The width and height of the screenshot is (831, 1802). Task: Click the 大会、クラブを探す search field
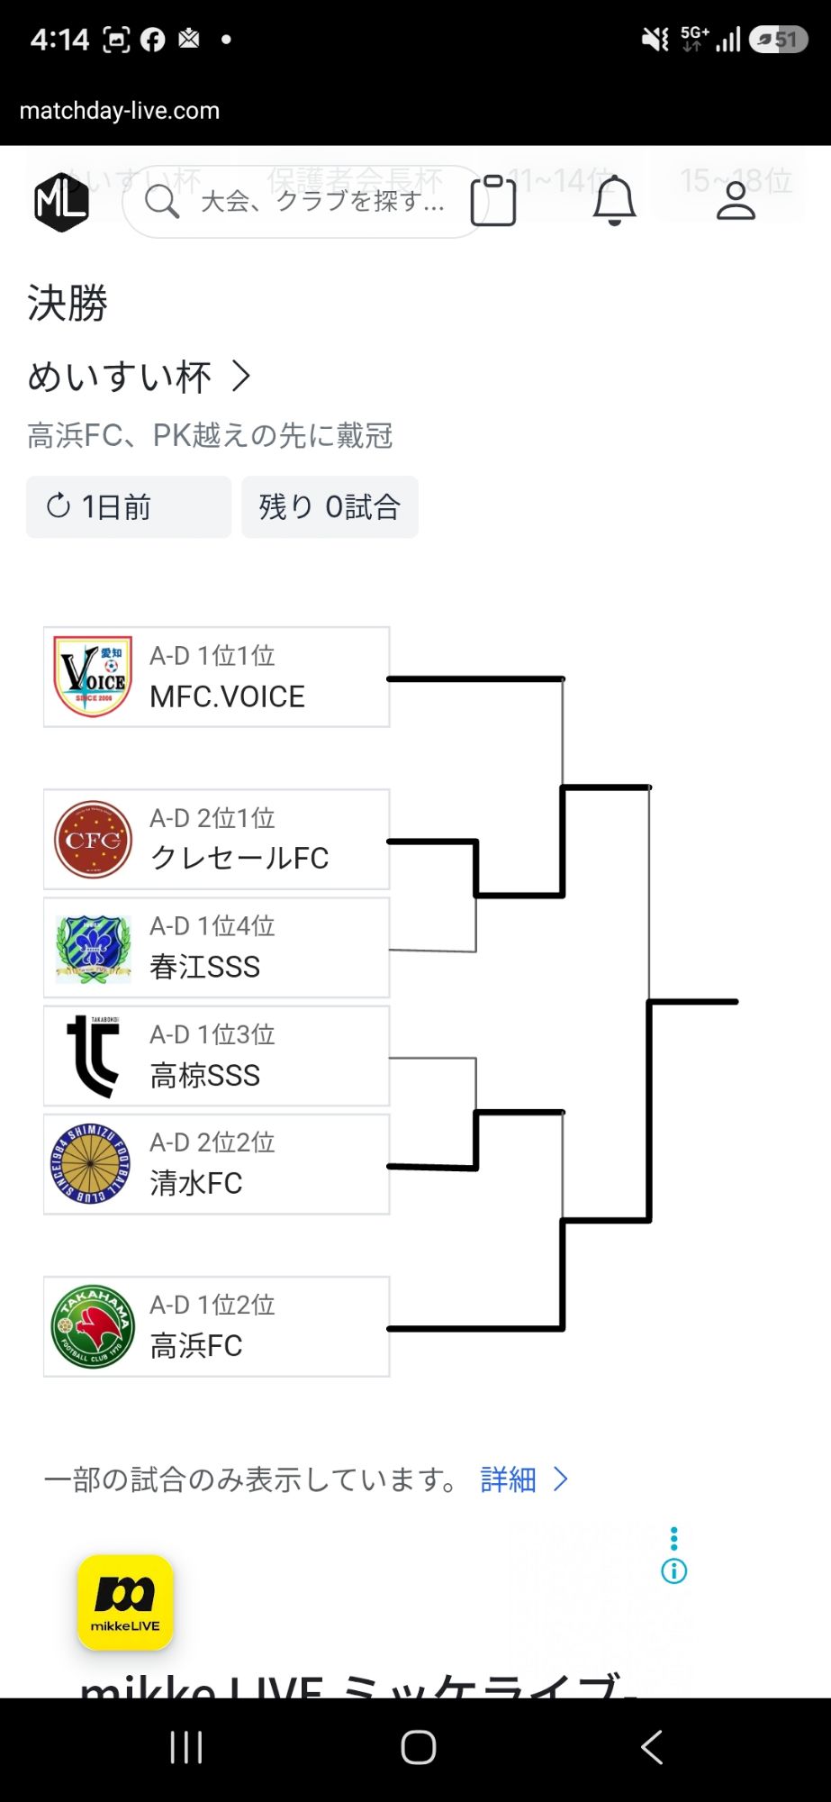click(x=306, y=202)
